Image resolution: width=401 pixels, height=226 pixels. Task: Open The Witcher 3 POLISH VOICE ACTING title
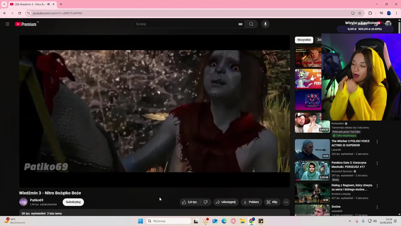point(351,143)
